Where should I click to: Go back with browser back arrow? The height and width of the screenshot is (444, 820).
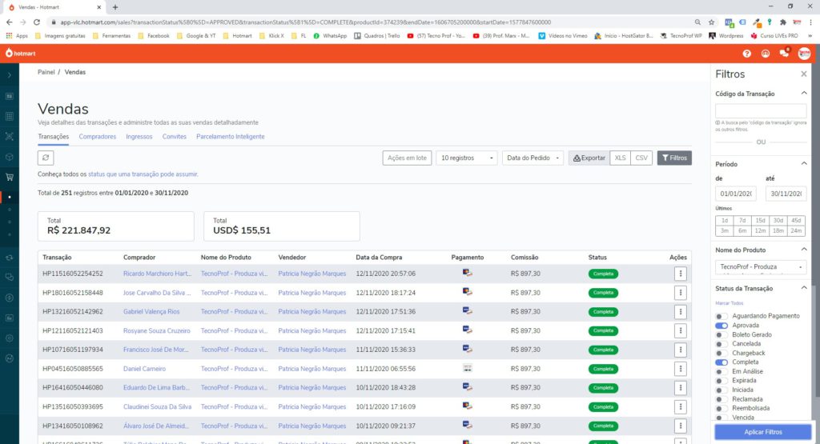(x=9, y=22)
